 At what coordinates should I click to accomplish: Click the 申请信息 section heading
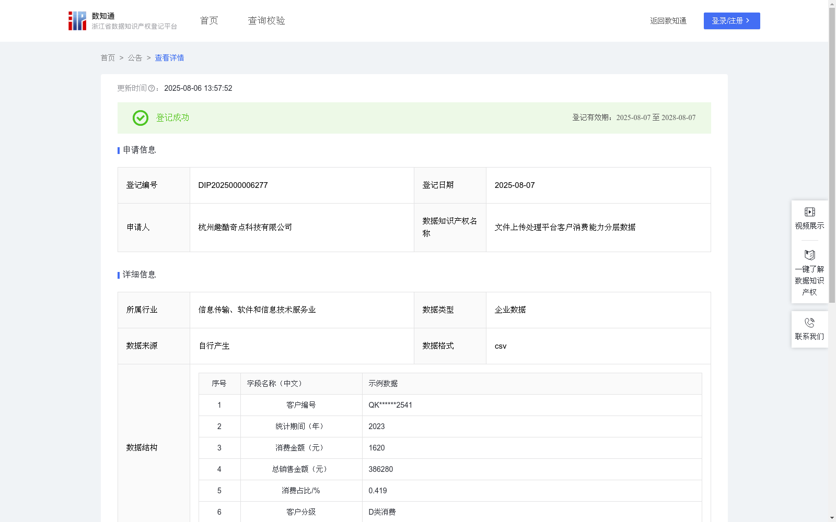click(x=140, y=150)
